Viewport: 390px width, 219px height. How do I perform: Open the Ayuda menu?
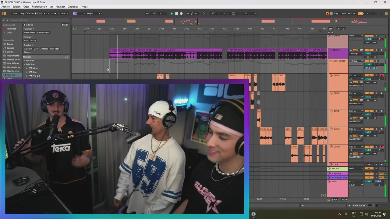[84, 7]
